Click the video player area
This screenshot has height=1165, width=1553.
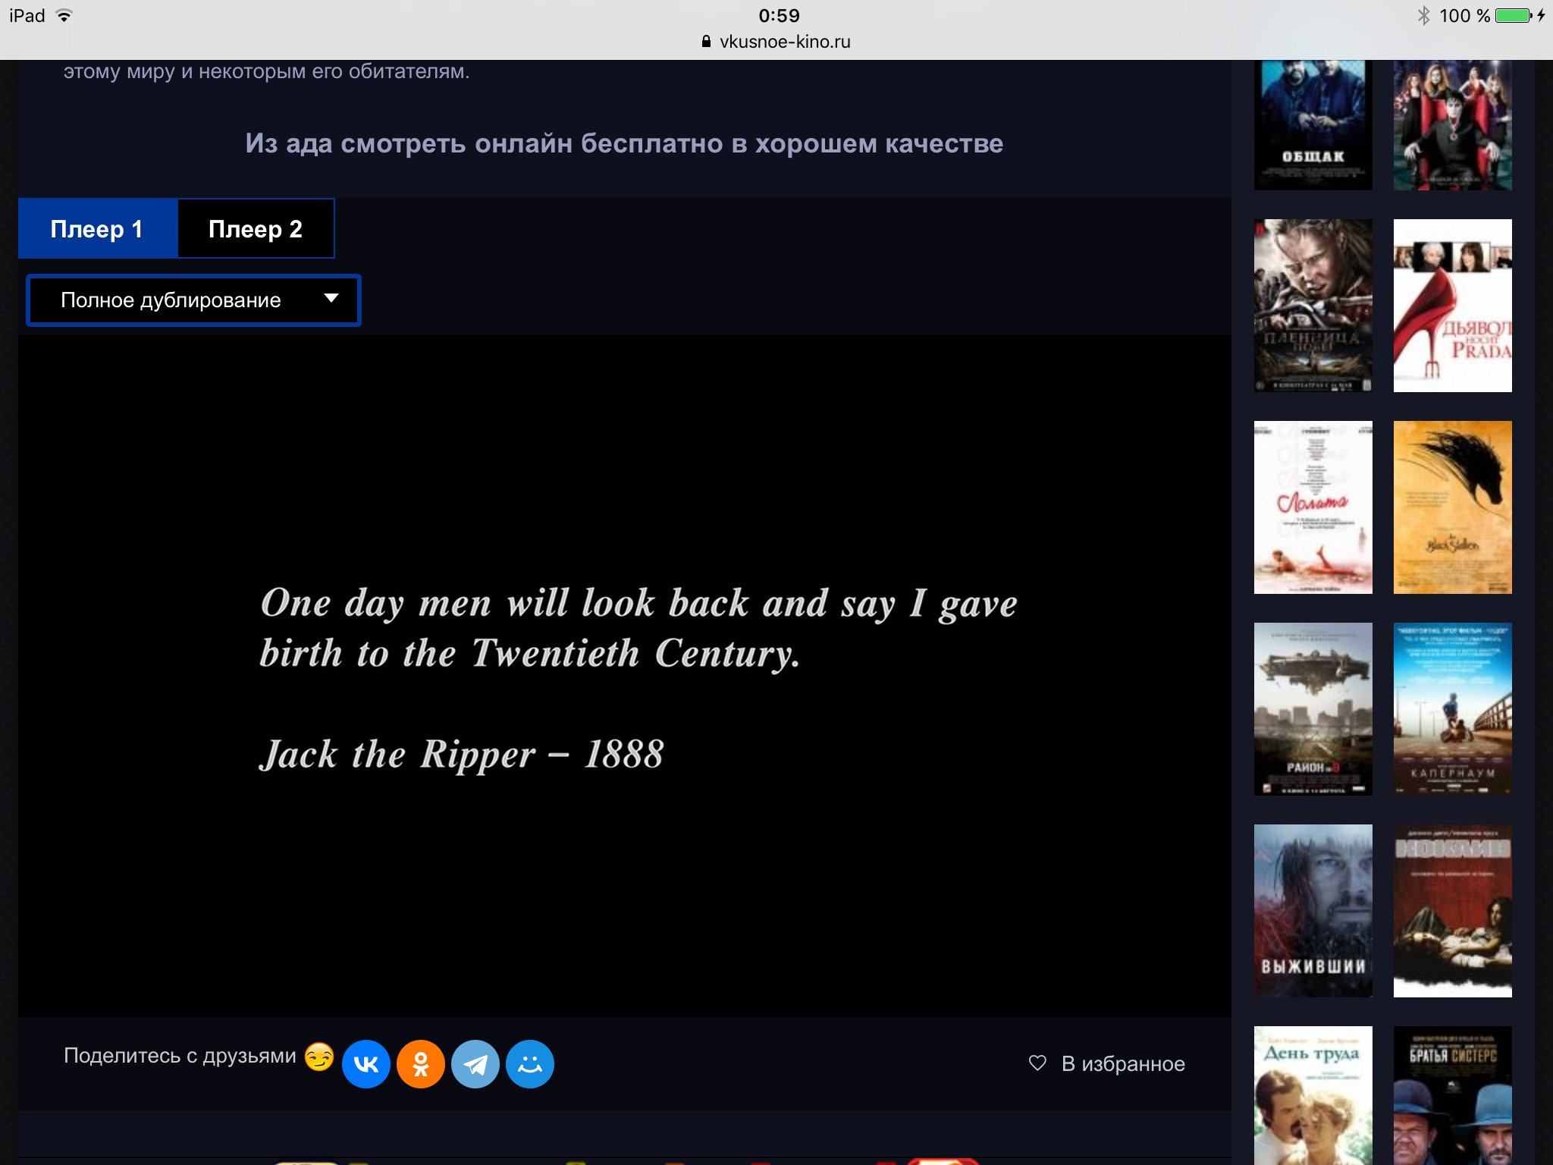pyautogui.click(x=624, y=675)
